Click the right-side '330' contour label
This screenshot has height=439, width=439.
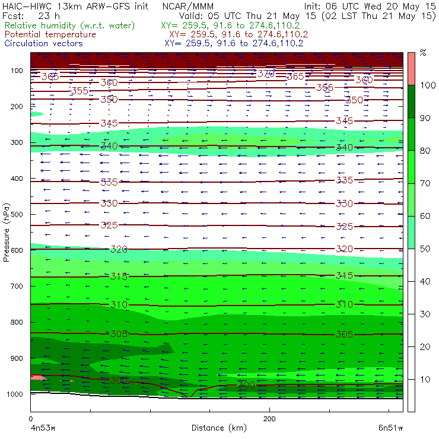(x=344, y=203)
